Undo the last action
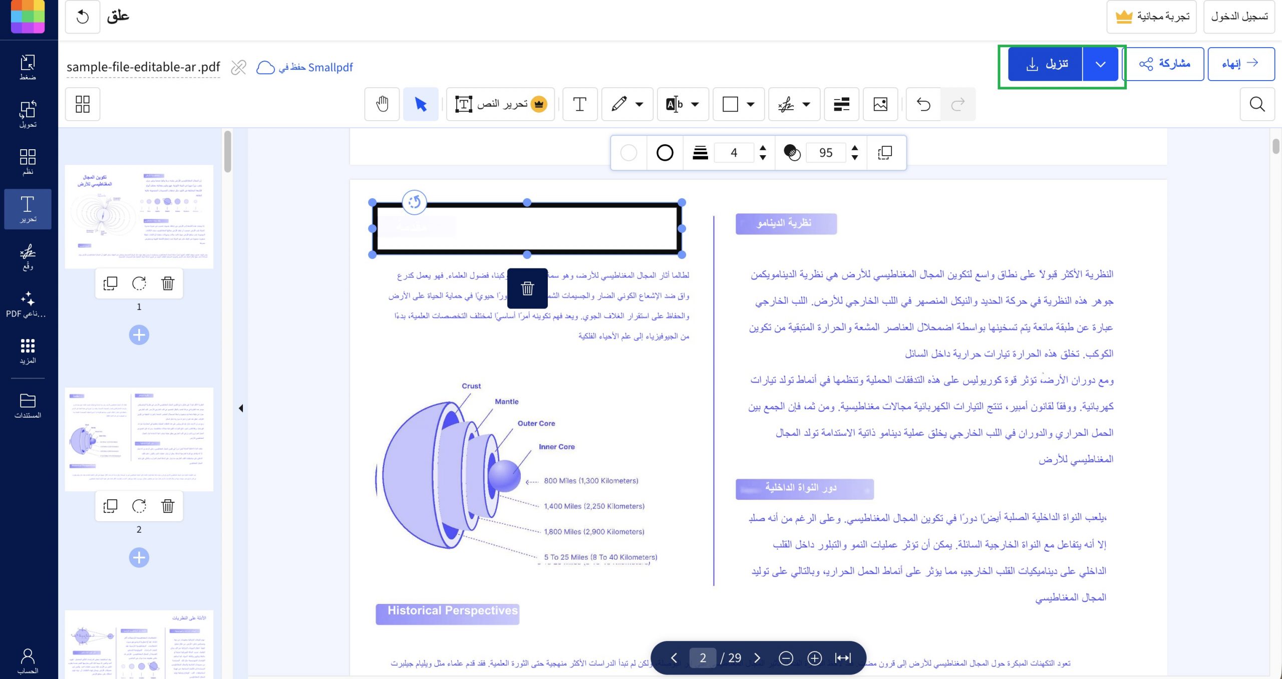Viewport: 1282px width, 679px height. point(923,104)
